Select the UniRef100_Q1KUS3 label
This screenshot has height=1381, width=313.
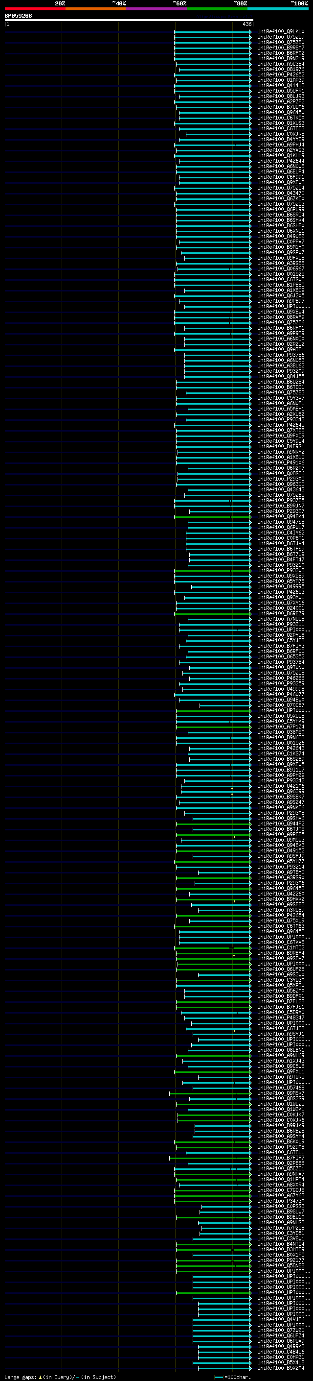pos(281,123)
